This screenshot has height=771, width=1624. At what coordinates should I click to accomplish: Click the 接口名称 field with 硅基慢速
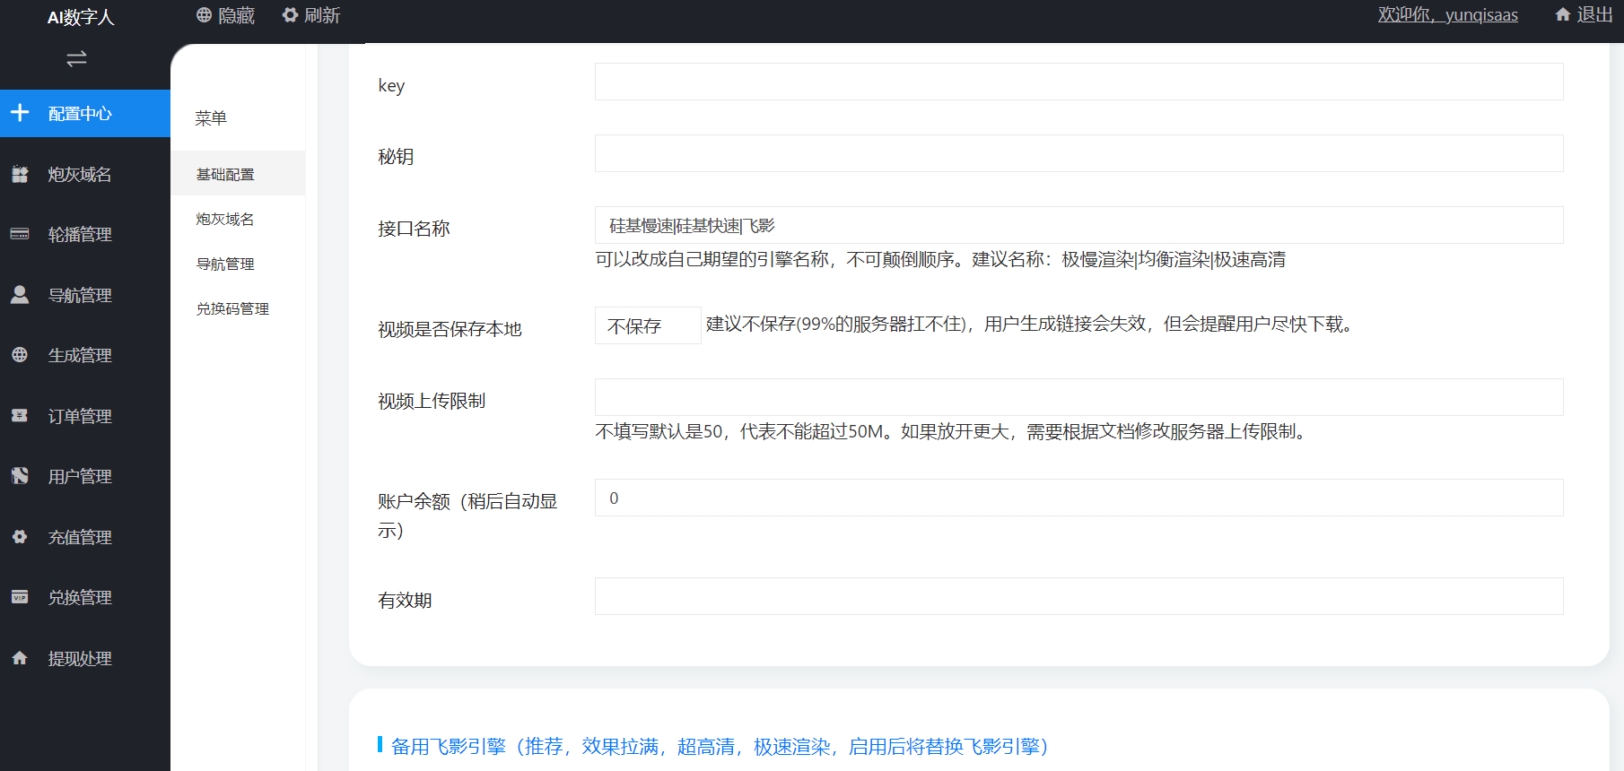1078,225
